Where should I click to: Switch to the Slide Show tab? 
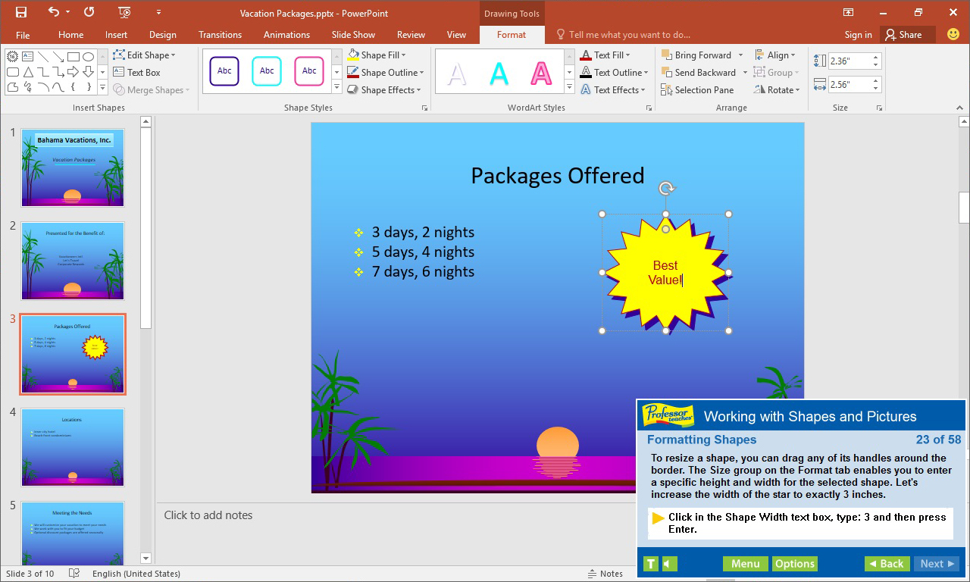[x=353, y=34]
